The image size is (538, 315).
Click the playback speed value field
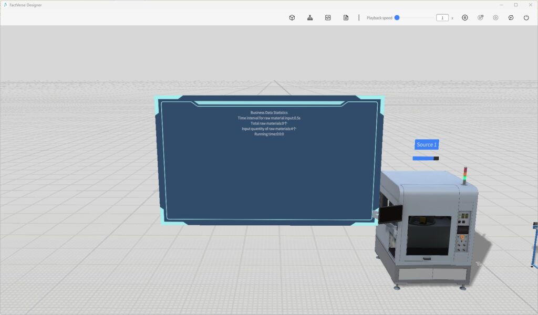coord(442,18)
